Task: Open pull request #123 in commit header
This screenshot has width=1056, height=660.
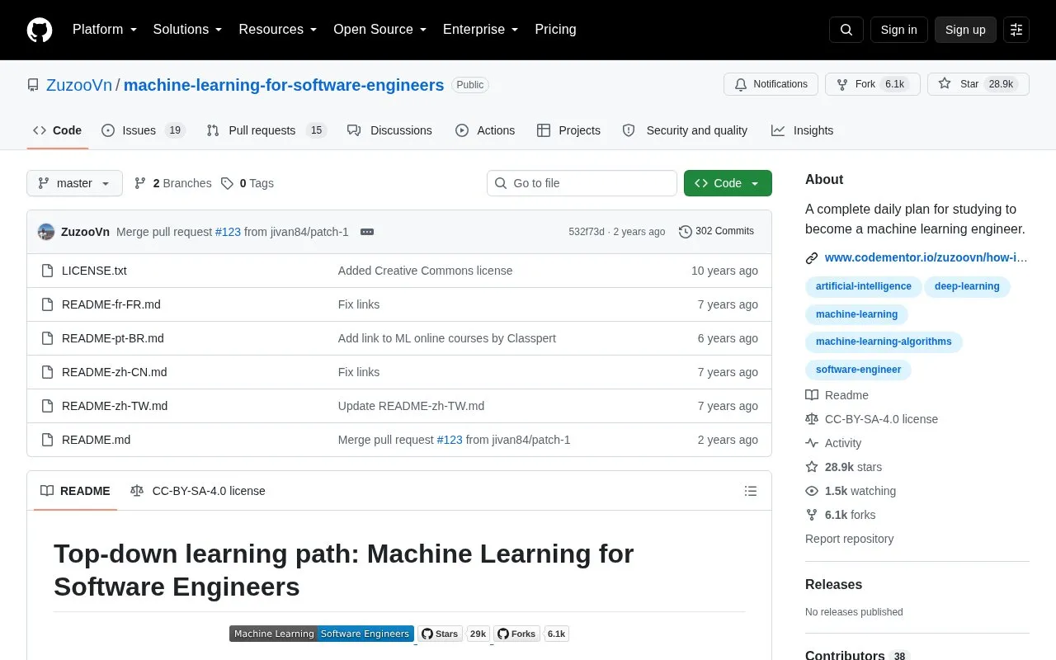Action: tap(228, 232)
